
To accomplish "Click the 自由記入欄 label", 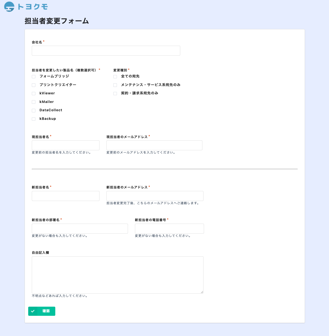I will pyautogui.click(x=40, y=253).
